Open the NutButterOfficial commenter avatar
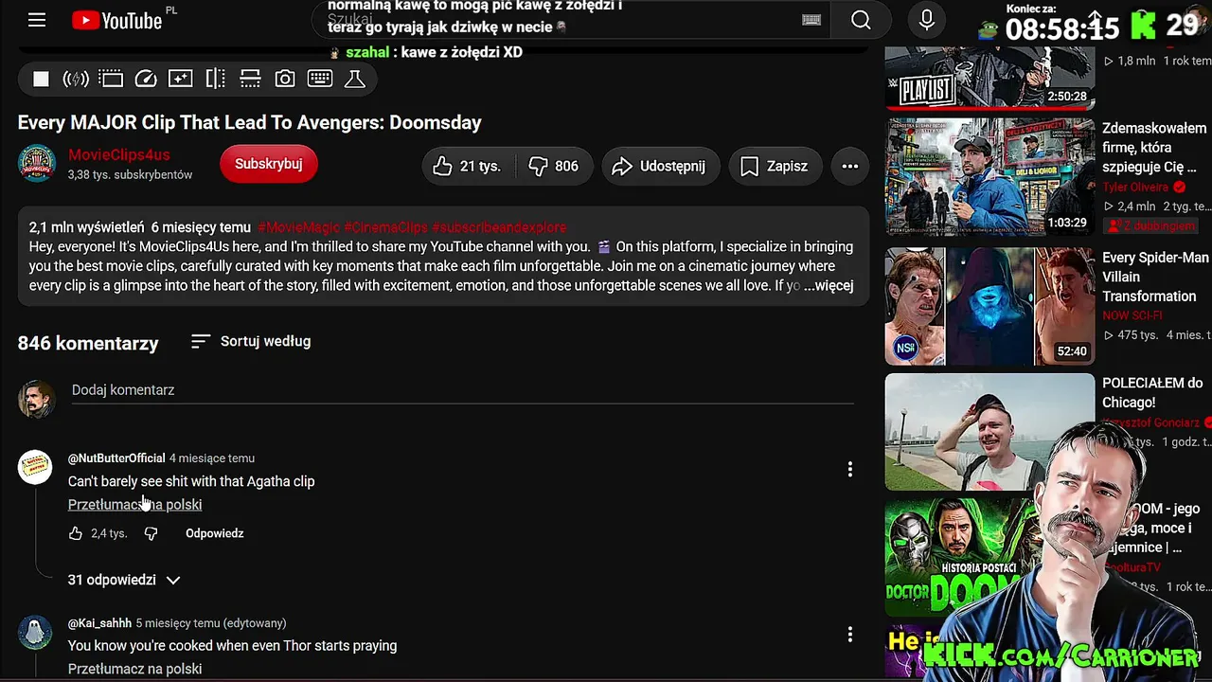Screen dimensions: 1212x682 click(x=35, y=467)
